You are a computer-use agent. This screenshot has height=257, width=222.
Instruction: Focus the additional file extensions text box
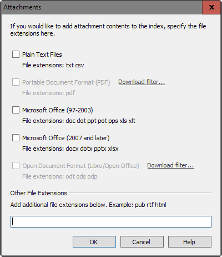click(111, 221)
